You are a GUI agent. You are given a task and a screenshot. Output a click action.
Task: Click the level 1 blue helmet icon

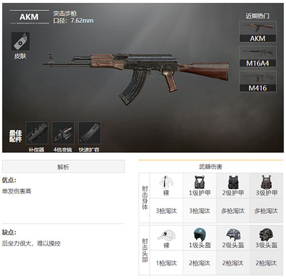pos(200,234)
